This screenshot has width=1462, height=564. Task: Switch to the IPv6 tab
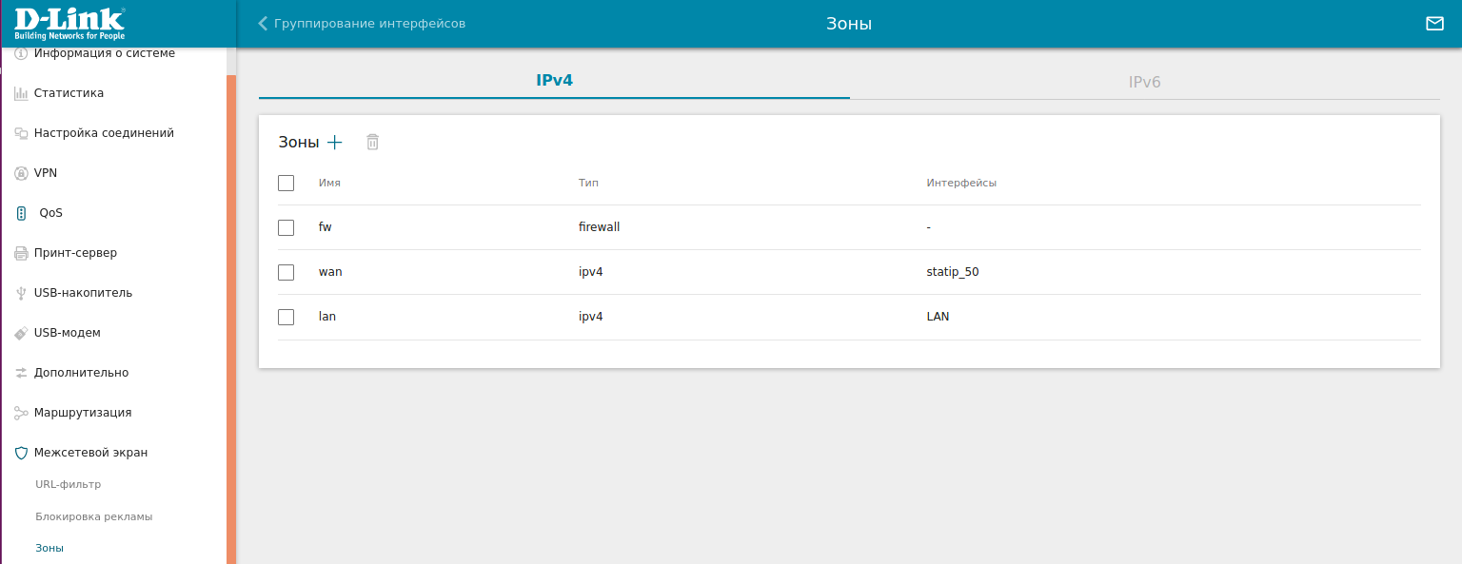click(1144, 82)
